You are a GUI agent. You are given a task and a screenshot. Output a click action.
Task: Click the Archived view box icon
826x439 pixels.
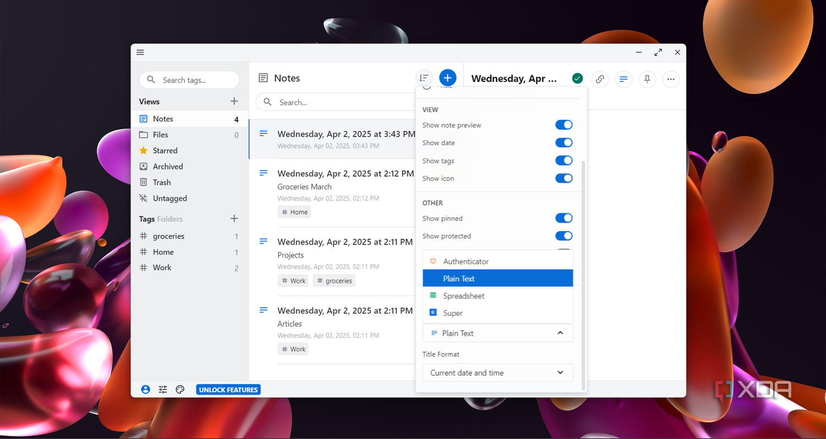tap(143, 166)
